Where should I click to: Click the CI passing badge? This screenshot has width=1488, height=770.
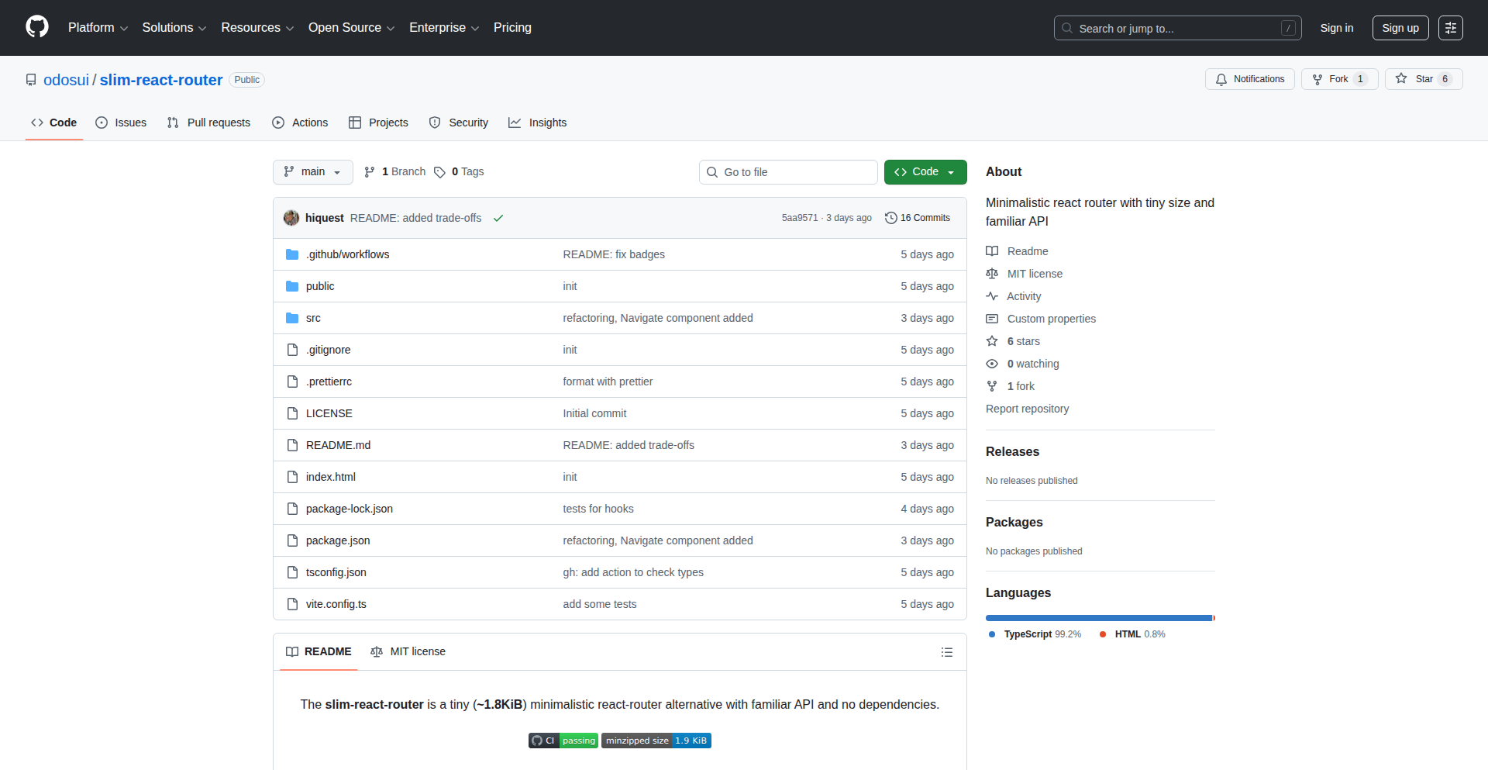click(563, 741)
